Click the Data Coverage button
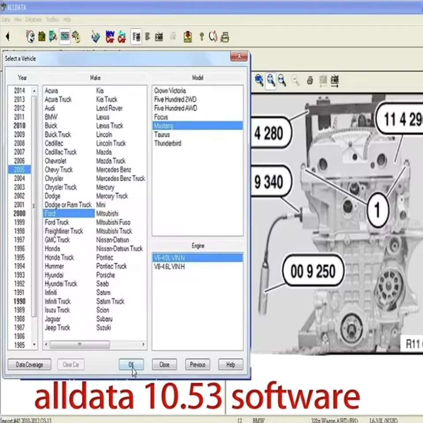The width and height of the screenshot is (423, 423). [x=30, y=365]
